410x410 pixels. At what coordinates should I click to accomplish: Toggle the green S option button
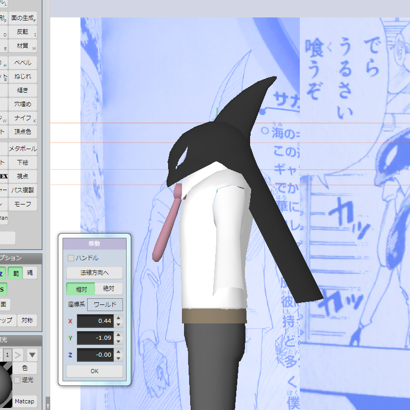click(x=3, y=289)
